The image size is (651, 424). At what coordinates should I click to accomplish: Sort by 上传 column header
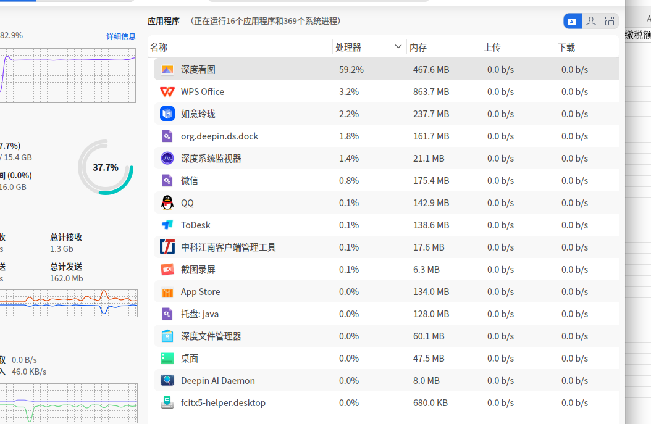pyautogui.click(x=518, y=48)
